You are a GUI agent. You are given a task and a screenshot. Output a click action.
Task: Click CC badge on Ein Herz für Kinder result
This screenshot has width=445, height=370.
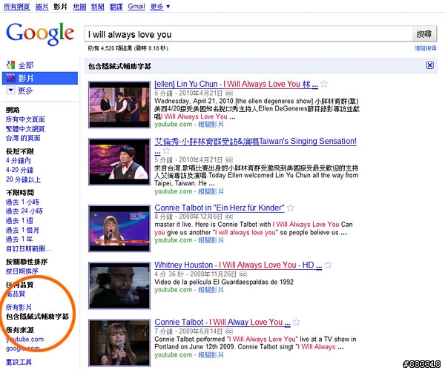[x=229, y=217]
